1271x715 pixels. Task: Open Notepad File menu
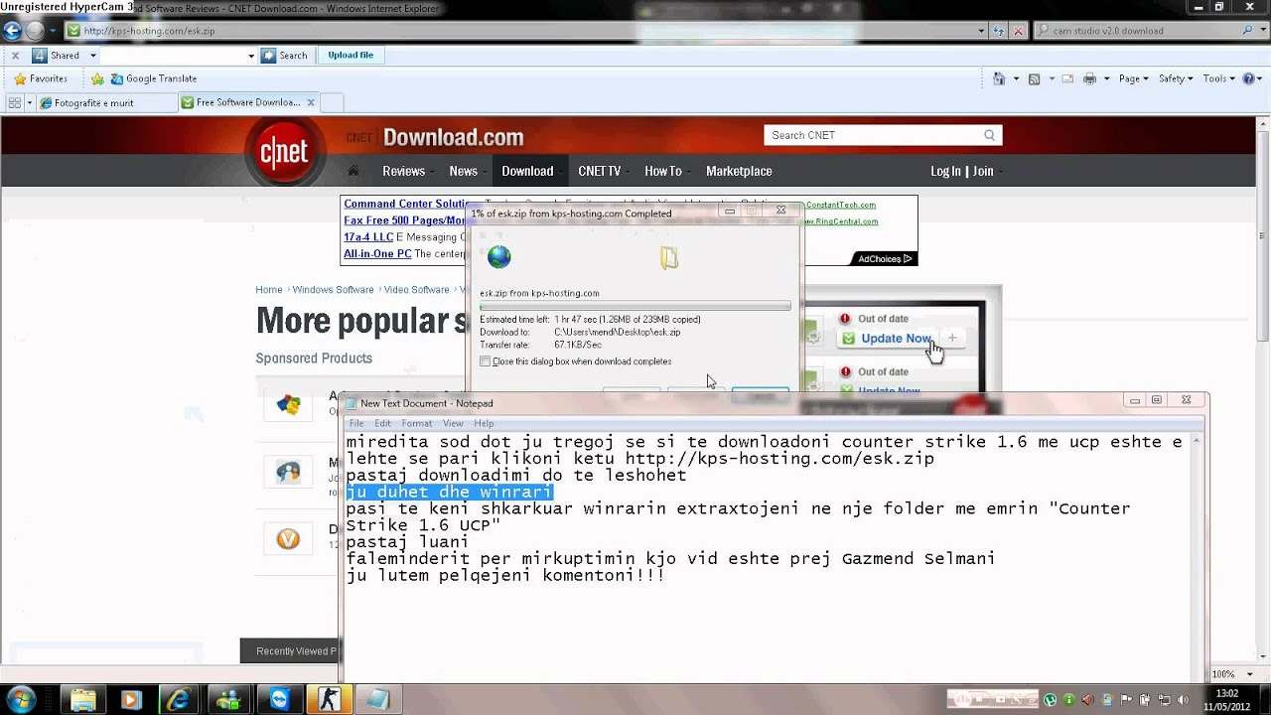point(355,423)
